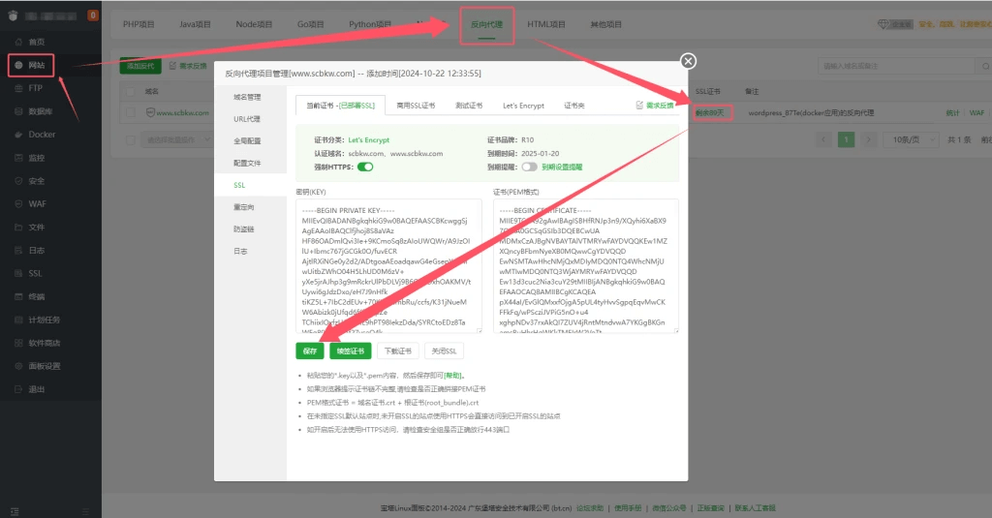Image resolution: width=992 pixels, height=518 pixels.
Task: Close the reverse proxy dialog with the X
Action: click(x=689, y=61)
